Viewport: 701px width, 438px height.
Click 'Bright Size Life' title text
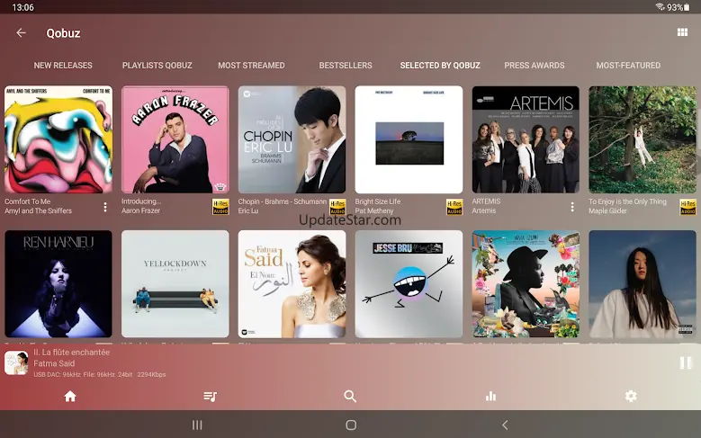click(378, 201)
